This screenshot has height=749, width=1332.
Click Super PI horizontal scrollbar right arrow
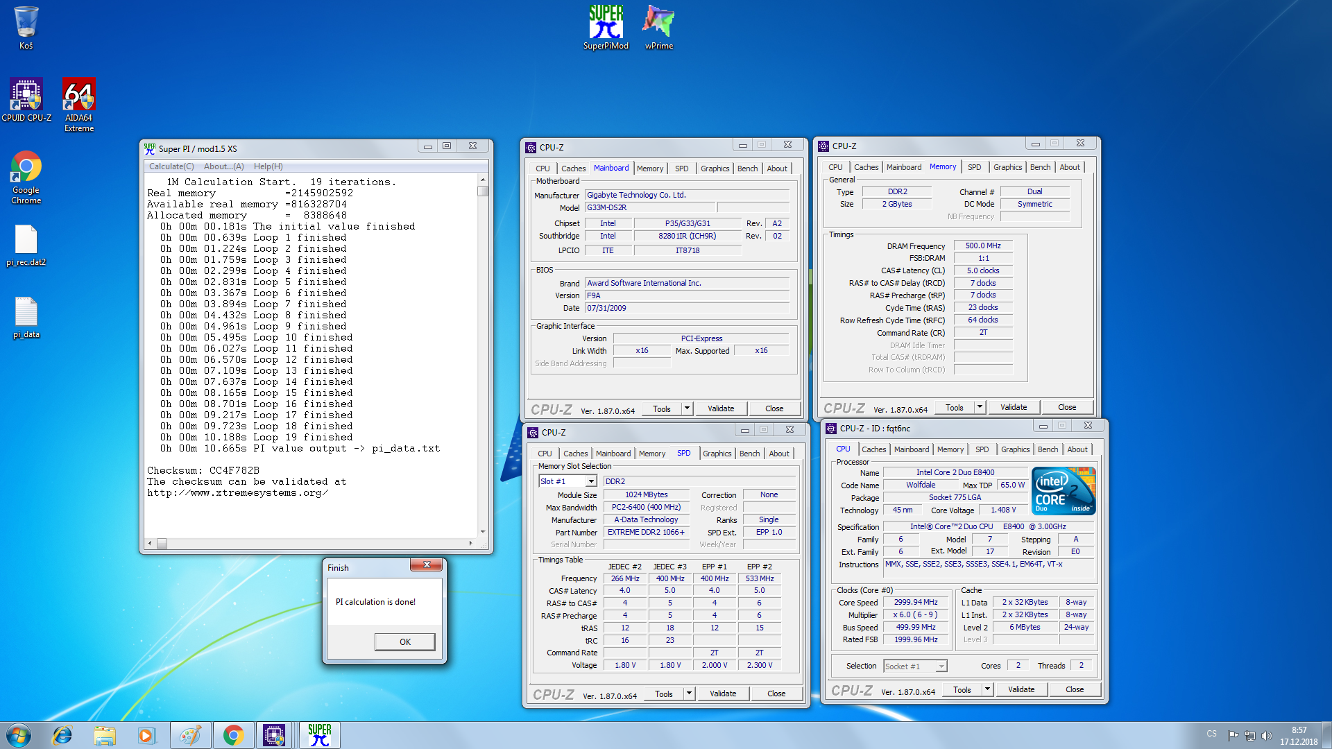[x=471, y=544]
